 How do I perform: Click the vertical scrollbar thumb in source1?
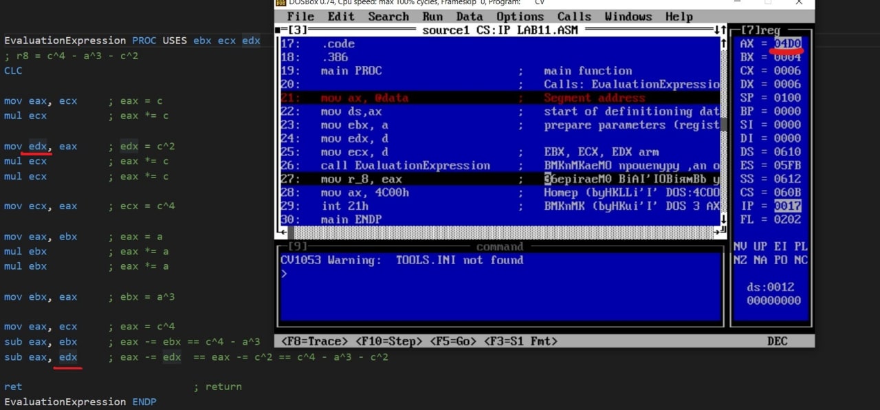tap(723, 125)
